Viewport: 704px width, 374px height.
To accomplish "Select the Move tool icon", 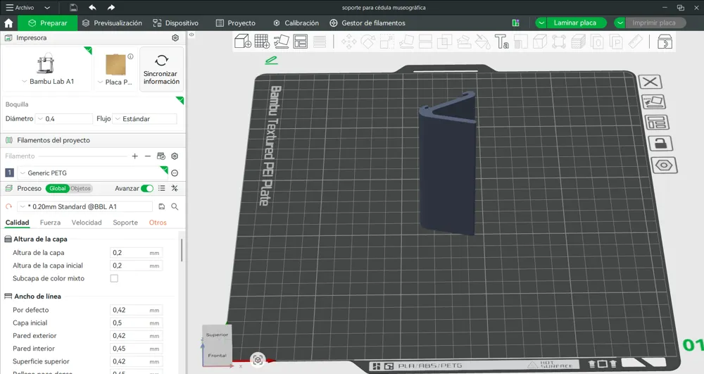I will click(349, 42).
